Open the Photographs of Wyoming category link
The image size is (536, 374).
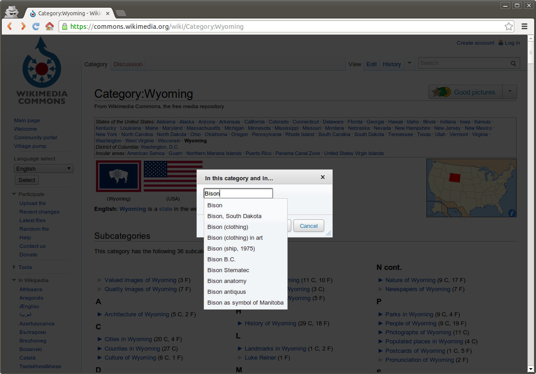418,333
